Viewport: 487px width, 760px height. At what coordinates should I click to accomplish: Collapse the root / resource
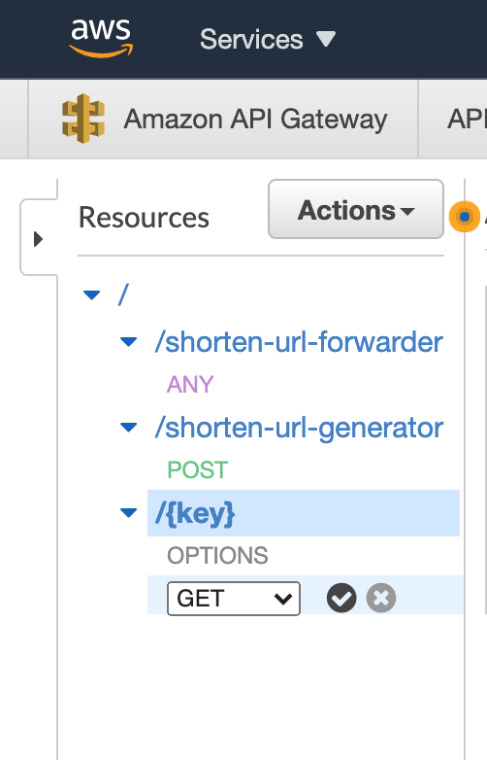pyautogui.click(x=92, y=294)
